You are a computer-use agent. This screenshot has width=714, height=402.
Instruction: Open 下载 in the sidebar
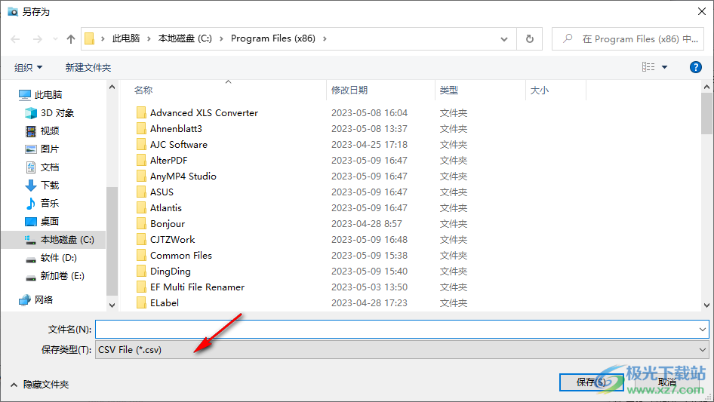coord(42,186)
